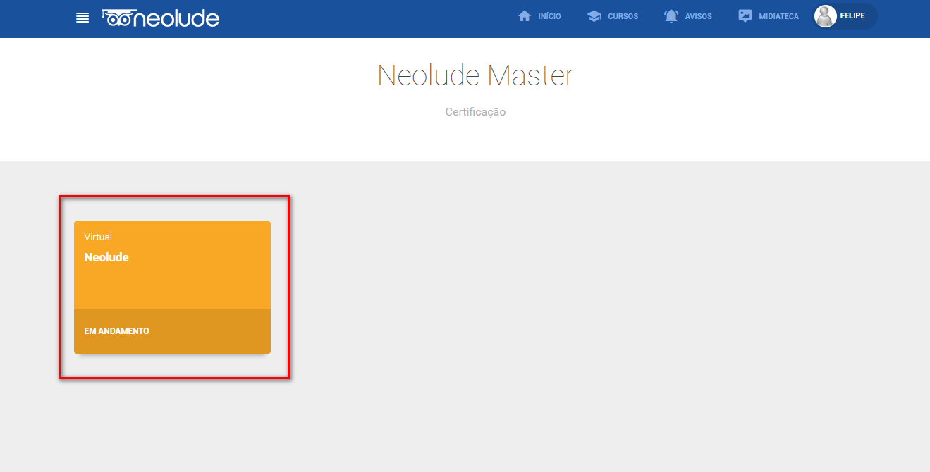Open the FELIPE user profile menu
Viewport: 930px width, 472px height.
(x=845, y=16)
